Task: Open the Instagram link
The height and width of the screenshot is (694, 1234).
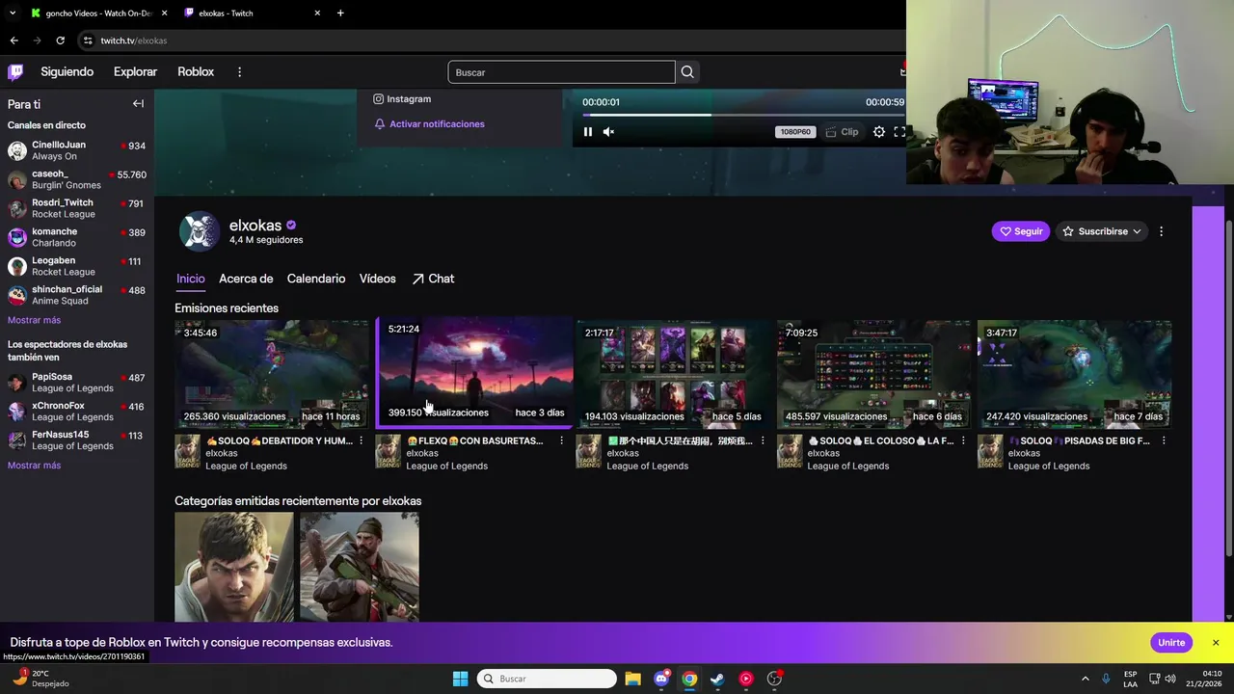Action: pyautogui.click(x=402, y=99)
